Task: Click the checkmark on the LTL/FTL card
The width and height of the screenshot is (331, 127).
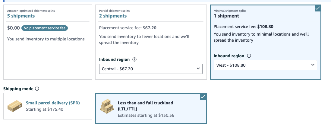Action: coord(203,97)
